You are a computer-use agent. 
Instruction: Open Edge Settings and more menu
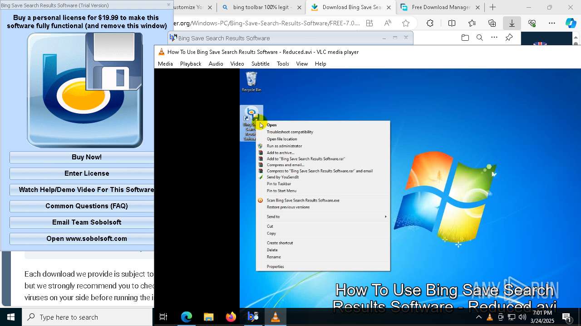(x=551, y=23)
